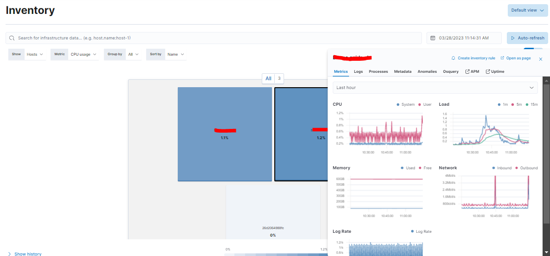The height and width of the screenshot is (256, 550).
Task: Open the Last hour time range dropdown
Action: [435, 88]
